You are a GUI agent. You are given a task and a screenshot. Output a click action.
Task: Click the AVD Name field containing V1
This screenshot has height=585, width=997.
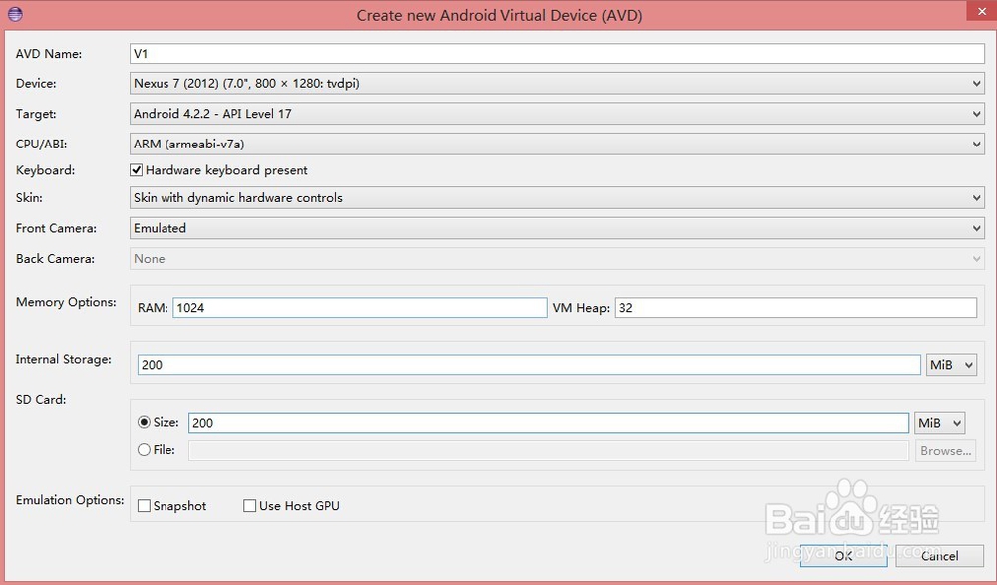pos(557,54)
